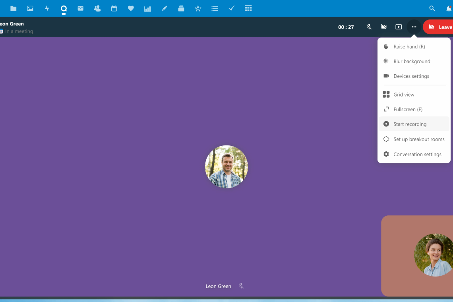453x302 pixels.
Task: Toggle the microphone mute button
Action: pyautogui.click(x=369, y=27)
